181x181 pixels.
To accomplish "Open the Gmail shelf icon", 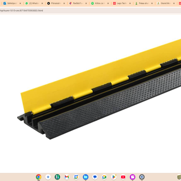I will pyautogui.click(x=67, y=177).
